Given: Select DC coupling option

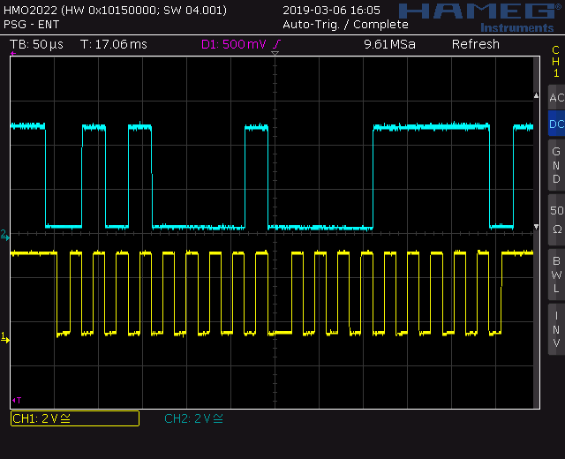Looking at the screenshot, I should [556, 124].
